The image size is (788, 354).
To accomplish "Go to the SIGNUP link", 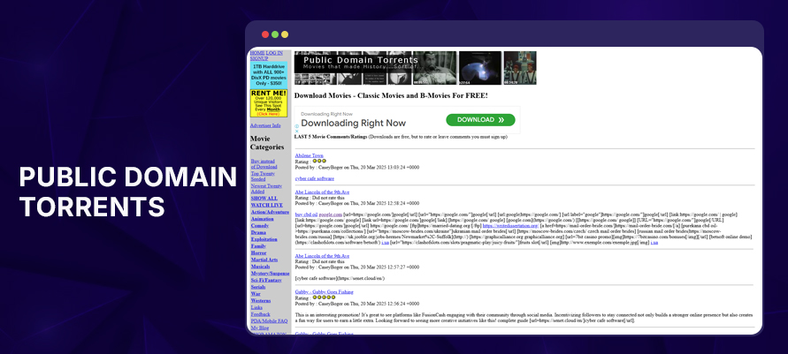I will pos(258,58).
